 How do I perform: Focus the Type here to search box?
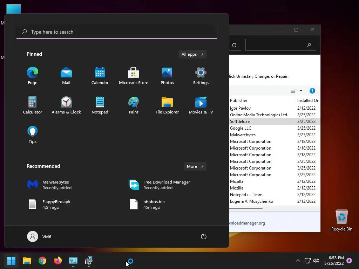point(117,32)
